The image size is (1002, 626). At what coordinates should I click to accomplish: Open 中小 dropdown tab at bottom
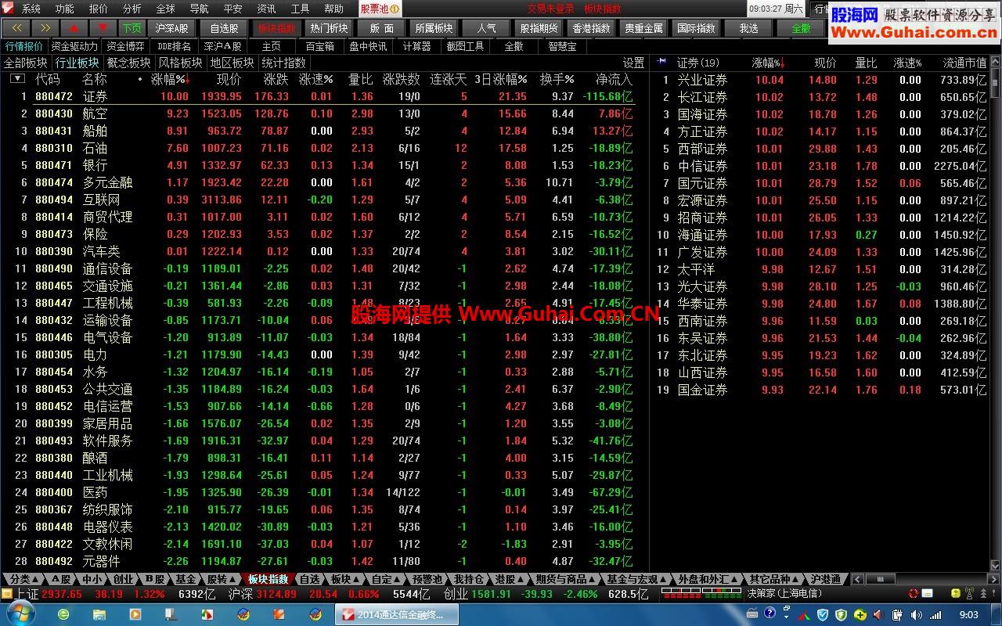[94, 579]
